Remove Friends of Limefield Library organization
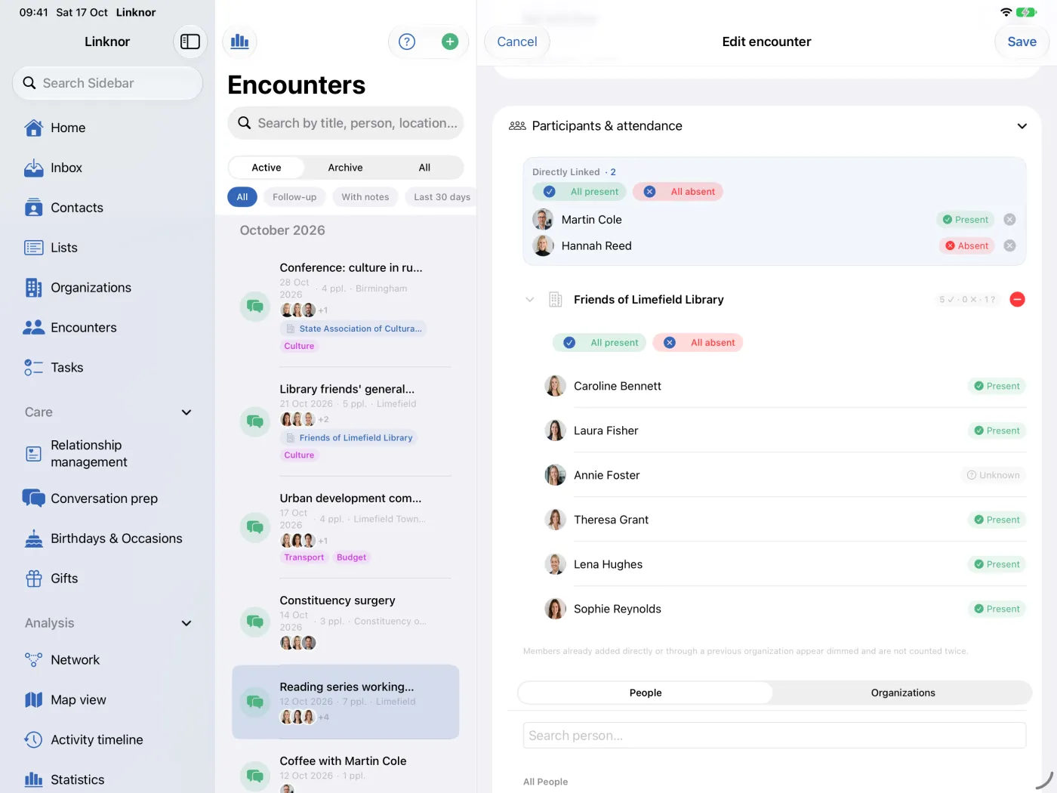Screen dimensions: 1057x793 pyautogui.click(x=1017, y=300)
